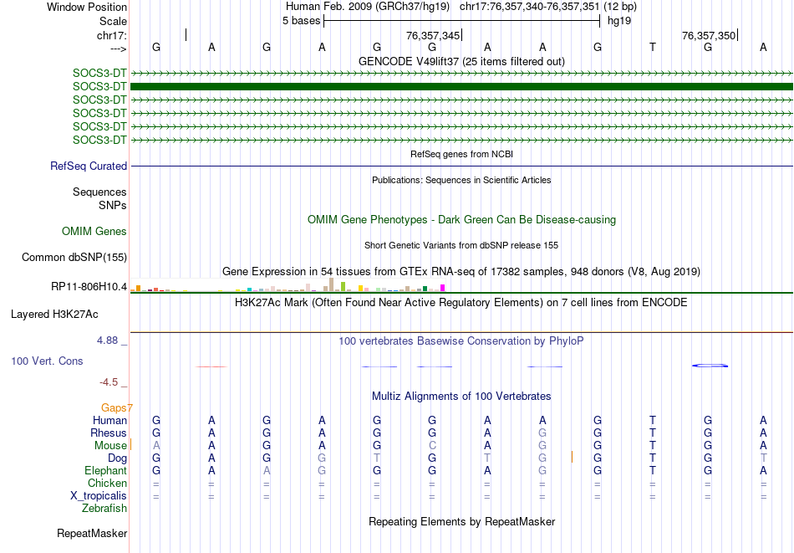Click the RefSeq genes from NCBI heading

pos(461,154)
